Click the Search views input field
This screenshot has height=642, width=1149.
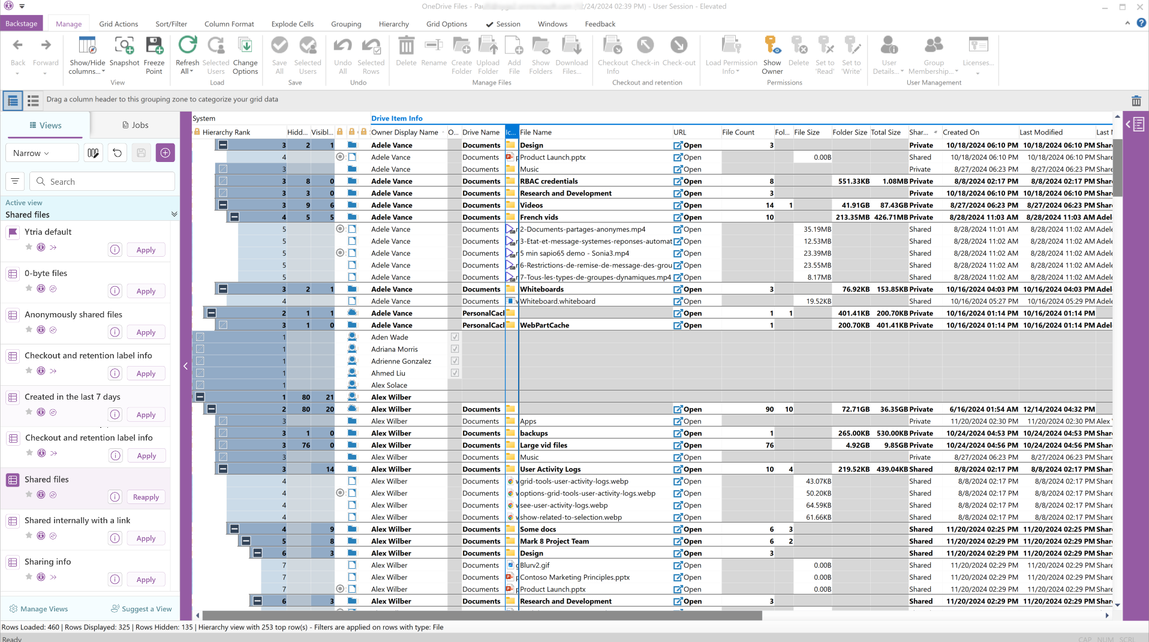[x=108, y=182]
